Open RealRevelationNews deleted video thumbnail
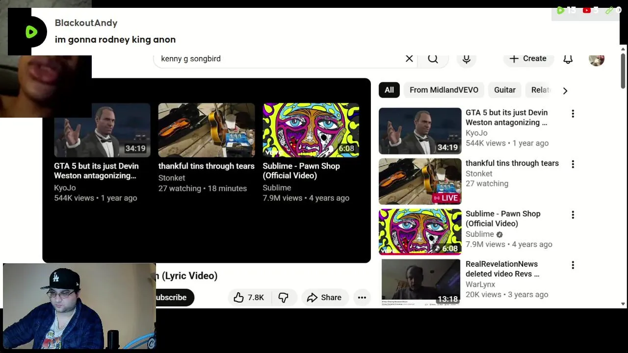 pos(420,282)
